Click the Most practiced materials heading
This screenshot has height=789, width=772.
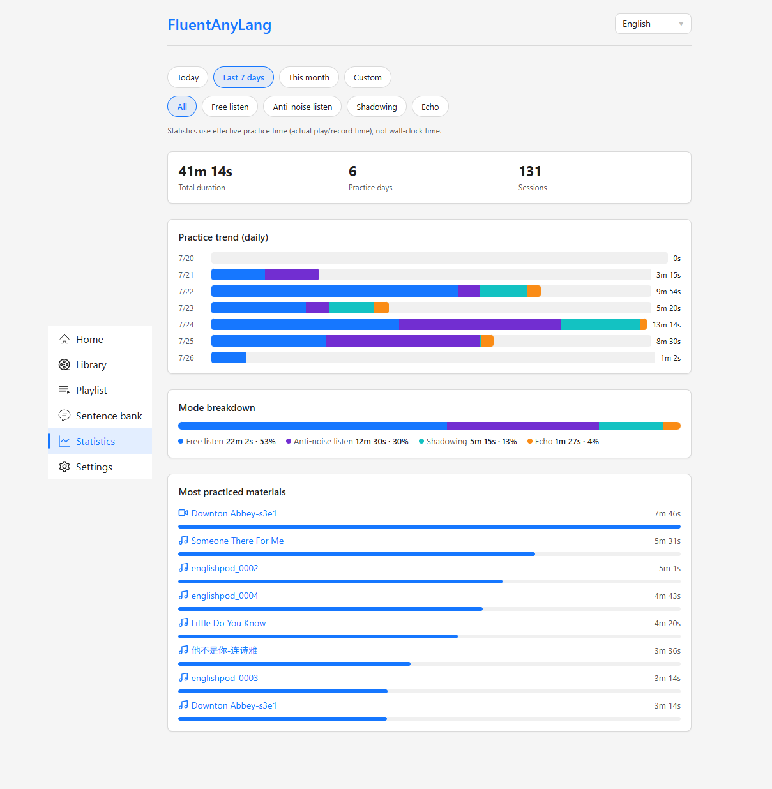(x=232, y=492)
